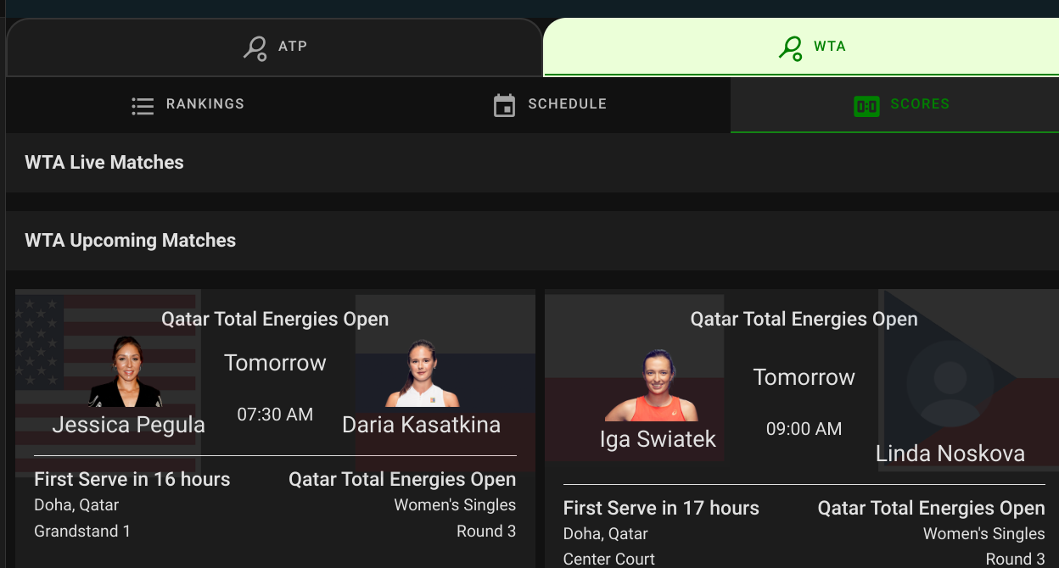
Task: Click the Rankings list icon
Action: click(143, 106)
